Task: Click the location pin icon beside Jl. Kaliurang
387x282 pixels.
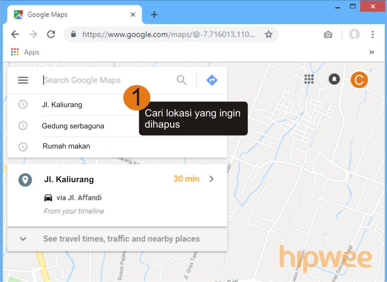Action: coord(24,179)
